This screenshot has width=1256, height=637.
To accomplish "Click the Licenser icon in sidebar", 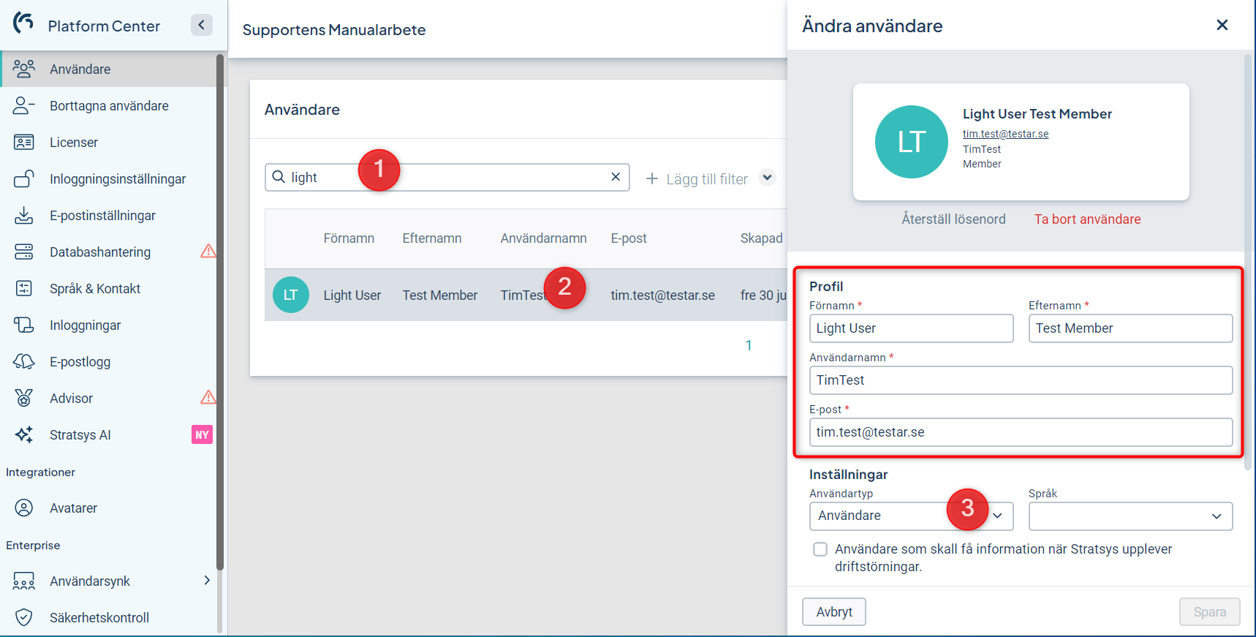I will 24,142.
